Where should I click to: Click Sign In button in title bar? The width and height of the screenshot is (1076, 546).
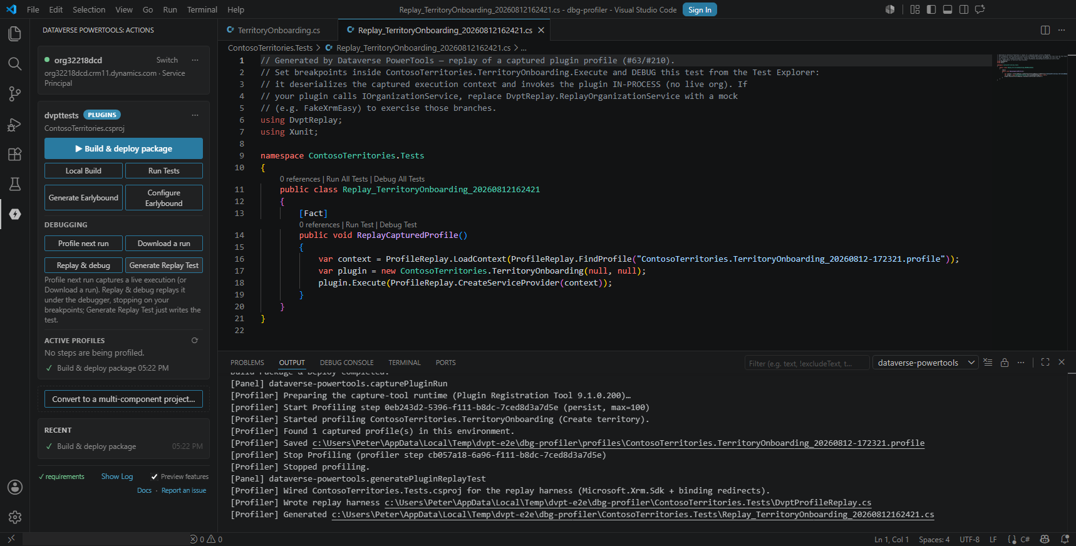point(700,9)
